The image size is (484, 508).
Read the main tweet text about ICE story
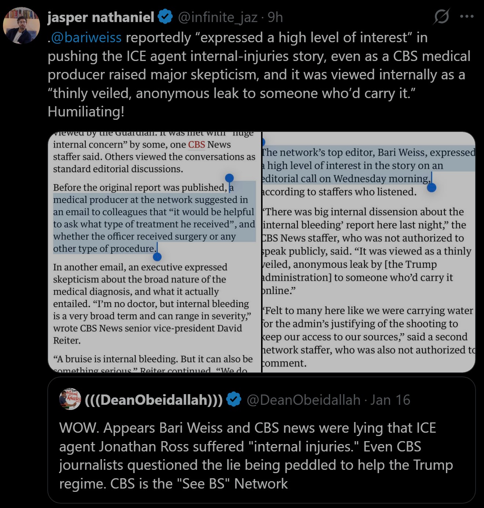click(257, 75)
